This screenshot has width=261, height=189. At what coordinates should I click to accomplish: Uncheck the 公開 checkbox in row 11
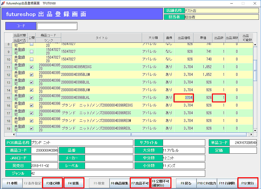31,67
